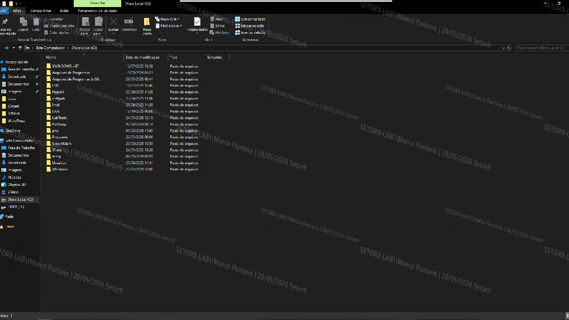
Task: Open the Novo item dropdown
Action: 167,19
